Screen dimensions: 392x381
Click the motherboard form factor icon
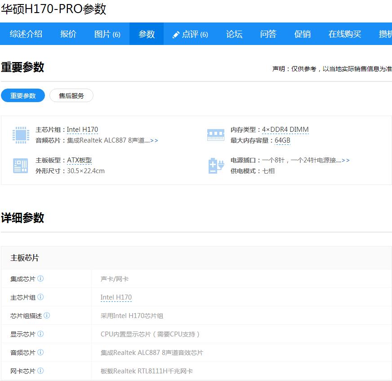pyautogui.click(x=21, y=166)
